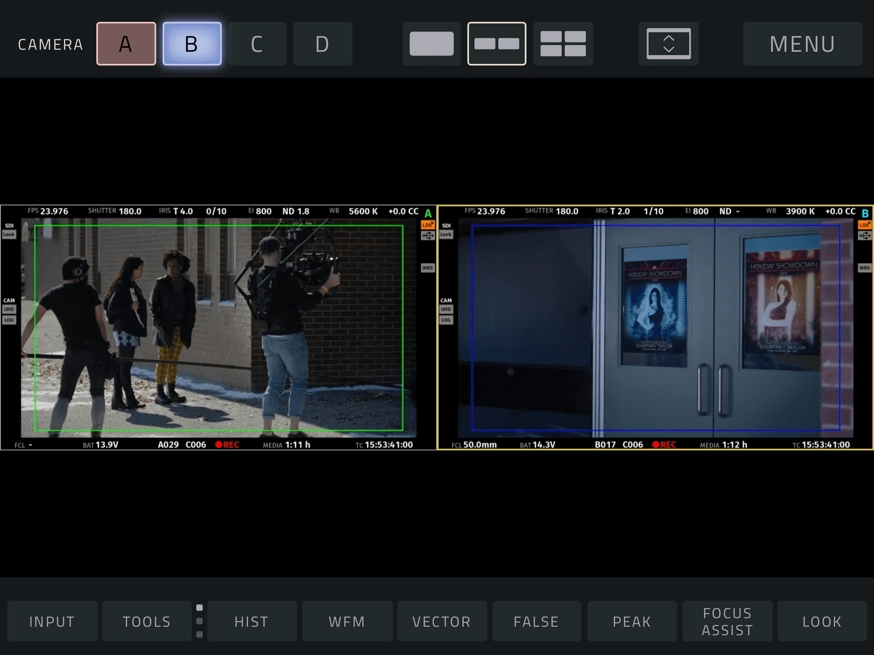
Task: Toggle camera B selection
Action: click(x=192, y=44)
